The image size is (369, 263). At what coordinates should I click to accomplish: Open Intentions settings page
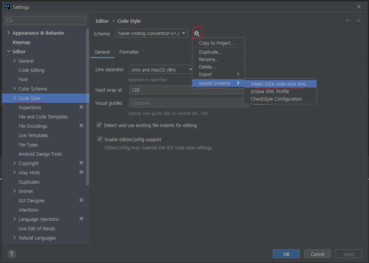click(28, 210)
